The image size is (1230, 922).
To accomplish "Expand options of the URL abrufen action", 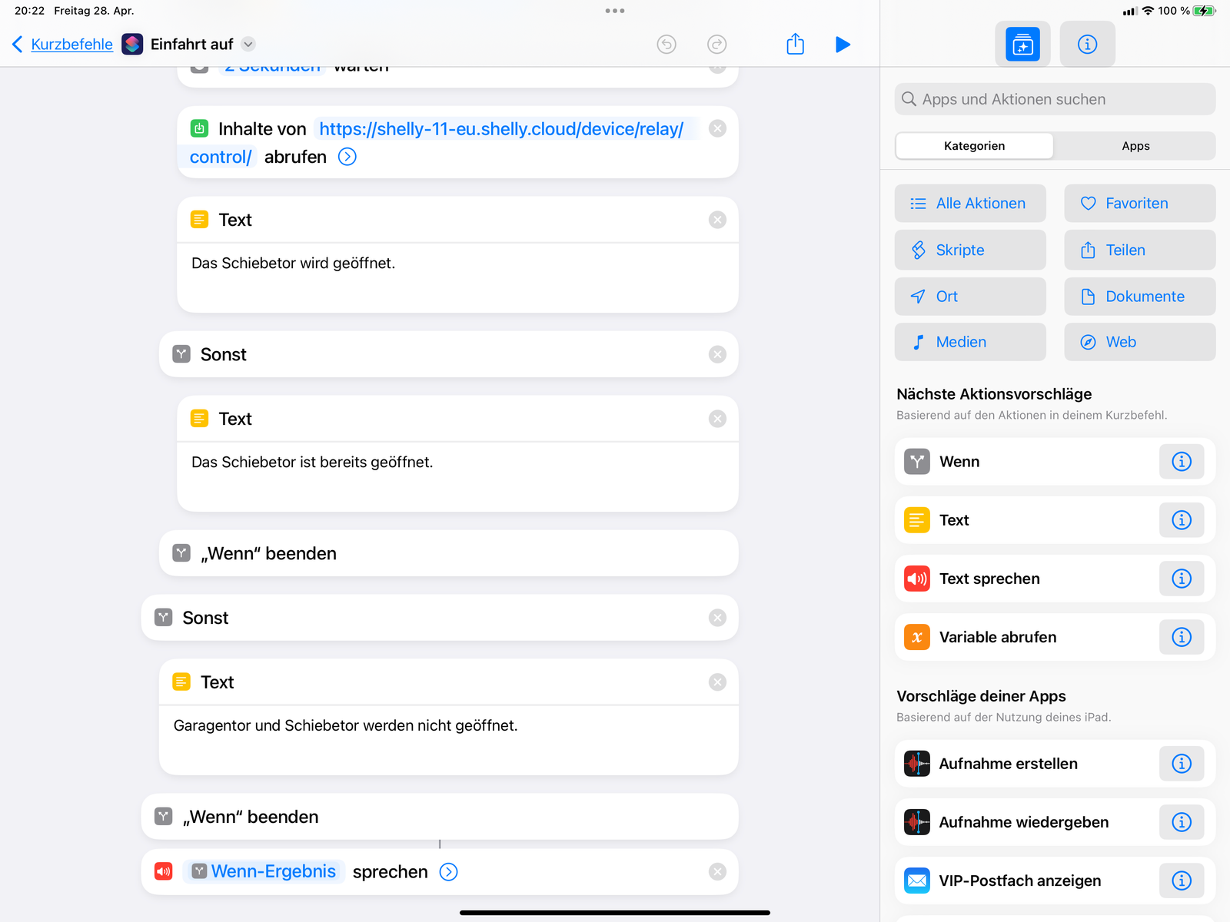I will click(347, 157).
